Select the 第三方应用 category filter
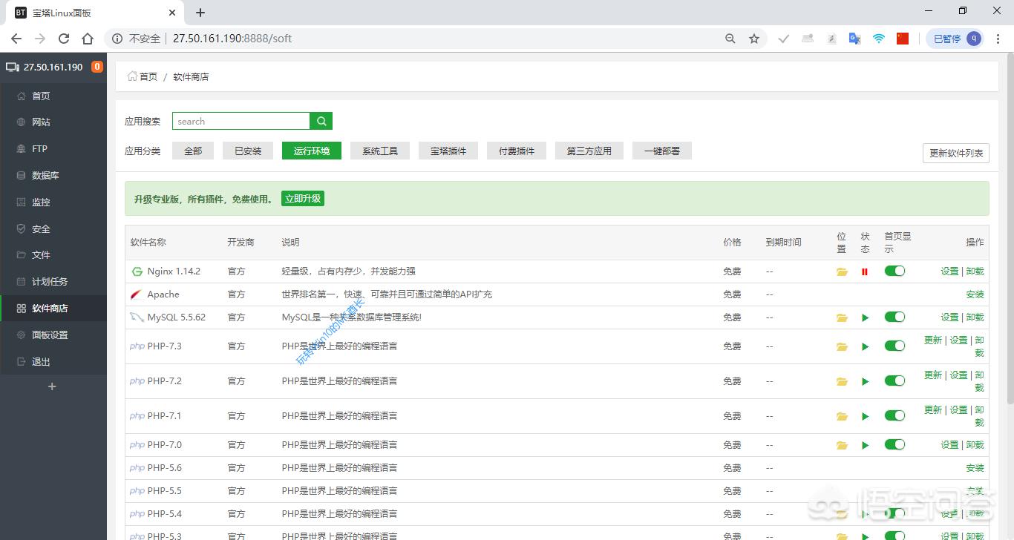Screen dimensions: 1014x540 point(589,151)
